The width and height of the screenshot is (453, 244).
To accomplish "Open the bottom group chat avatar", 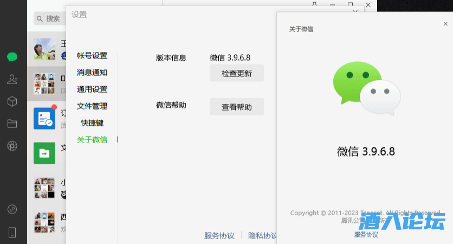I will (44, 223).
